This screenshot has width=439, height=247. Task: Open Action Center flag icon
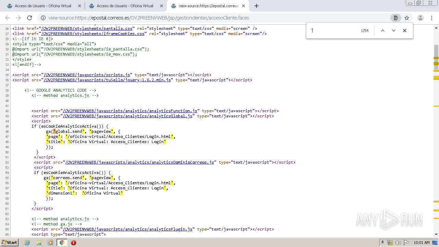[x=406, y=243]
